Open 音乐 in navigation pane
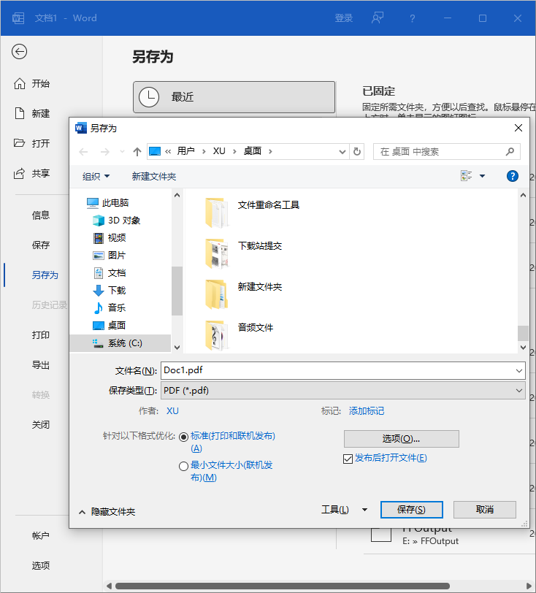 point(110,308)
